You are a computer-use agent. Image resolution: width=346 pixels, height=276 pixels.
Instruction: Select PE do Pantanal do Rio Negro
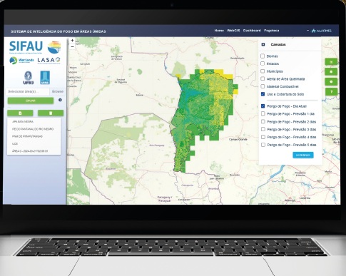click(33, 129)
